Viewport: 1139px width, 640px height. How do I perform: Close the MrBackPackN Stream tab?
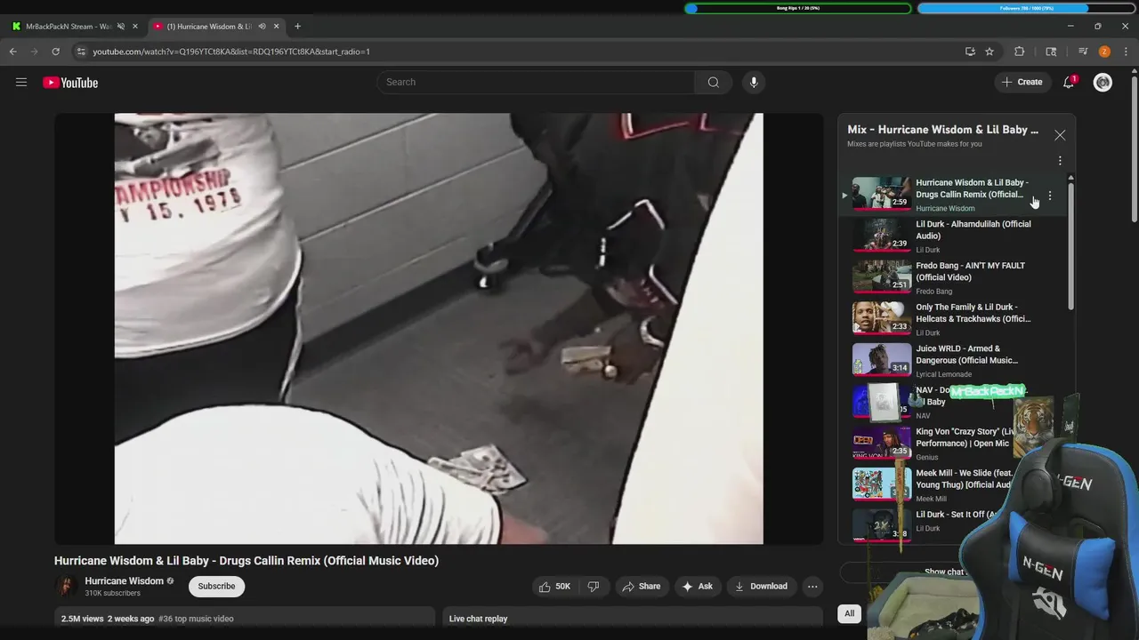tap(135, 27)
